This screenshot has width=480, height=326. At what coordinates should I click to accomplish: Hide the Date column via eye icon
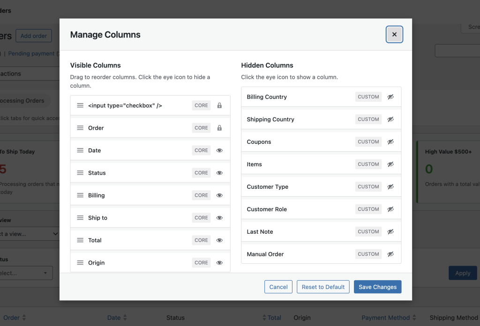(219, 150)
